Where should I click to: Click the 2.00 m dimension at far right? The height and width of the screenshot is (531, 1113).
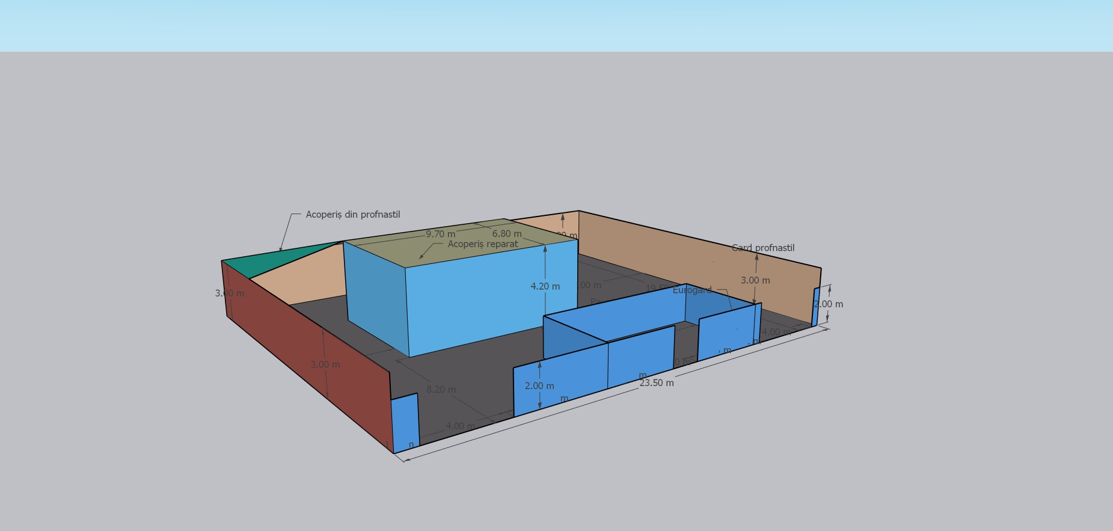(829, 304)
